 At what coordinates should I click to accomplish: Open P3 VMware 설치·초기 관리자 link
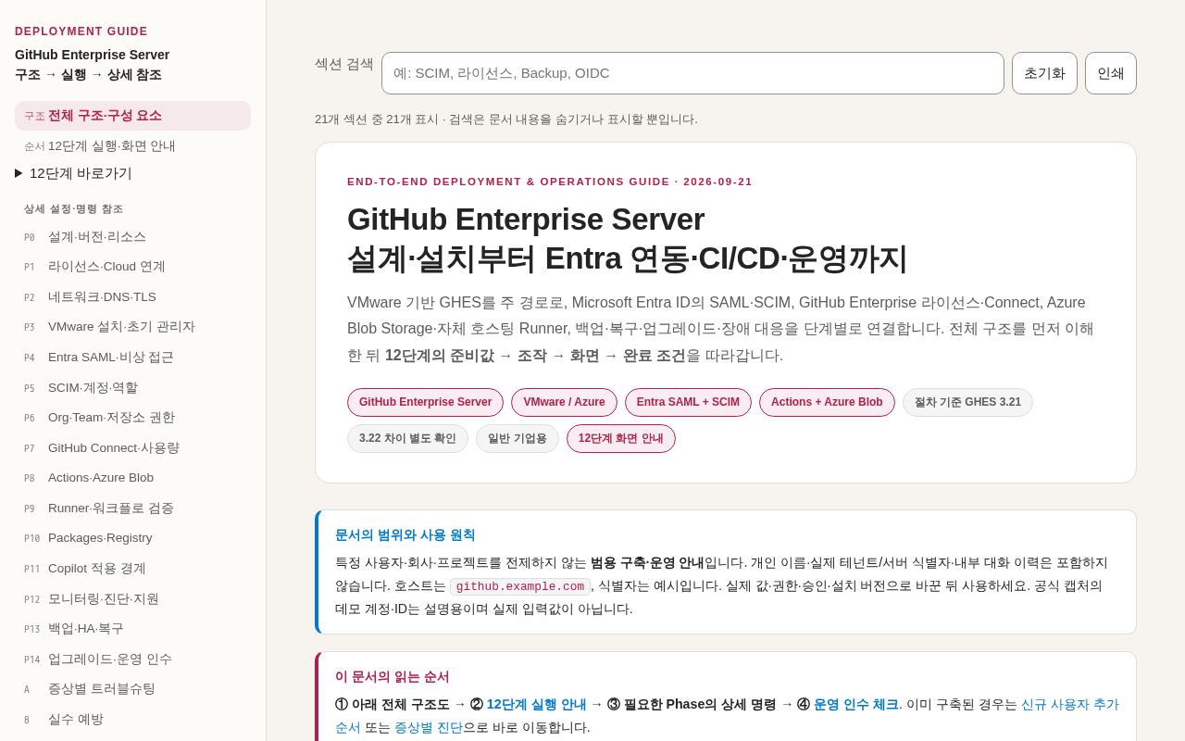132,327
